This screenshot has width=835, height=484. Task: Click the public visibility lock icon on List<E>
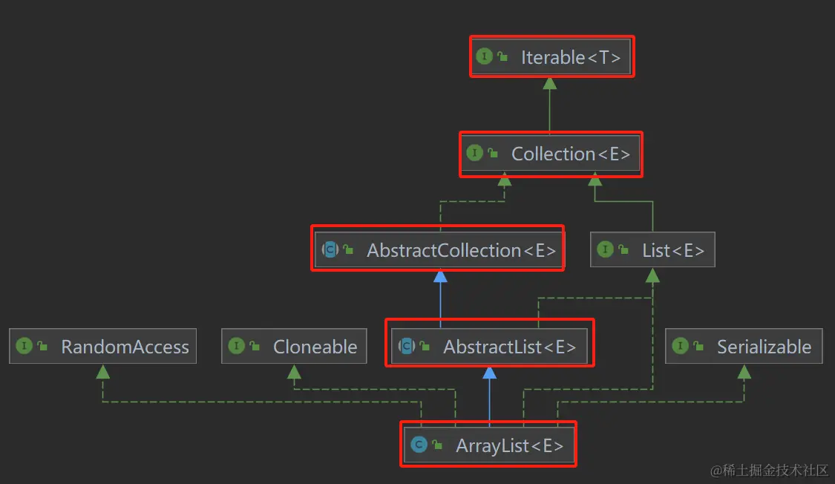point(623,249)
